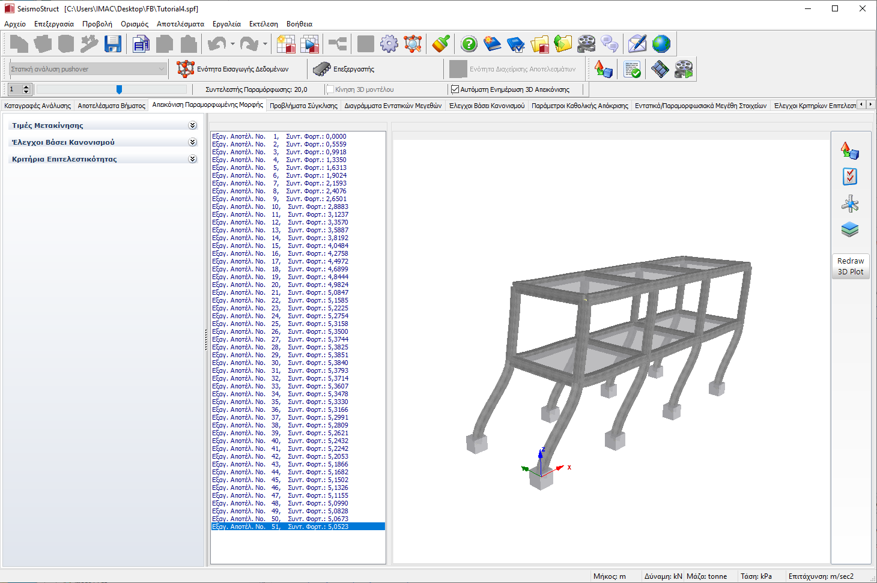Click the stacked layers icon in right panel
This screenshot has width=877, height=583.
pos(850,229)
